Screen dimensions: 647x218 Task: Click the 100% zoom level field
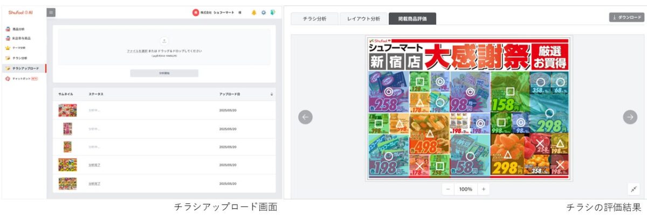(x=466, y=189)
